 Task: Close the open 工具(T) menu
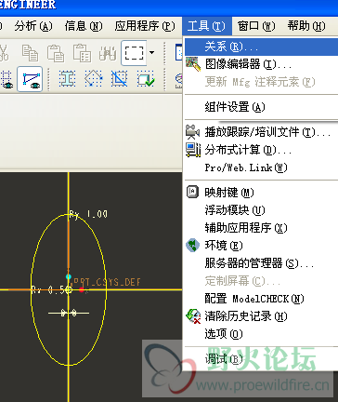(x=207, y=26)
